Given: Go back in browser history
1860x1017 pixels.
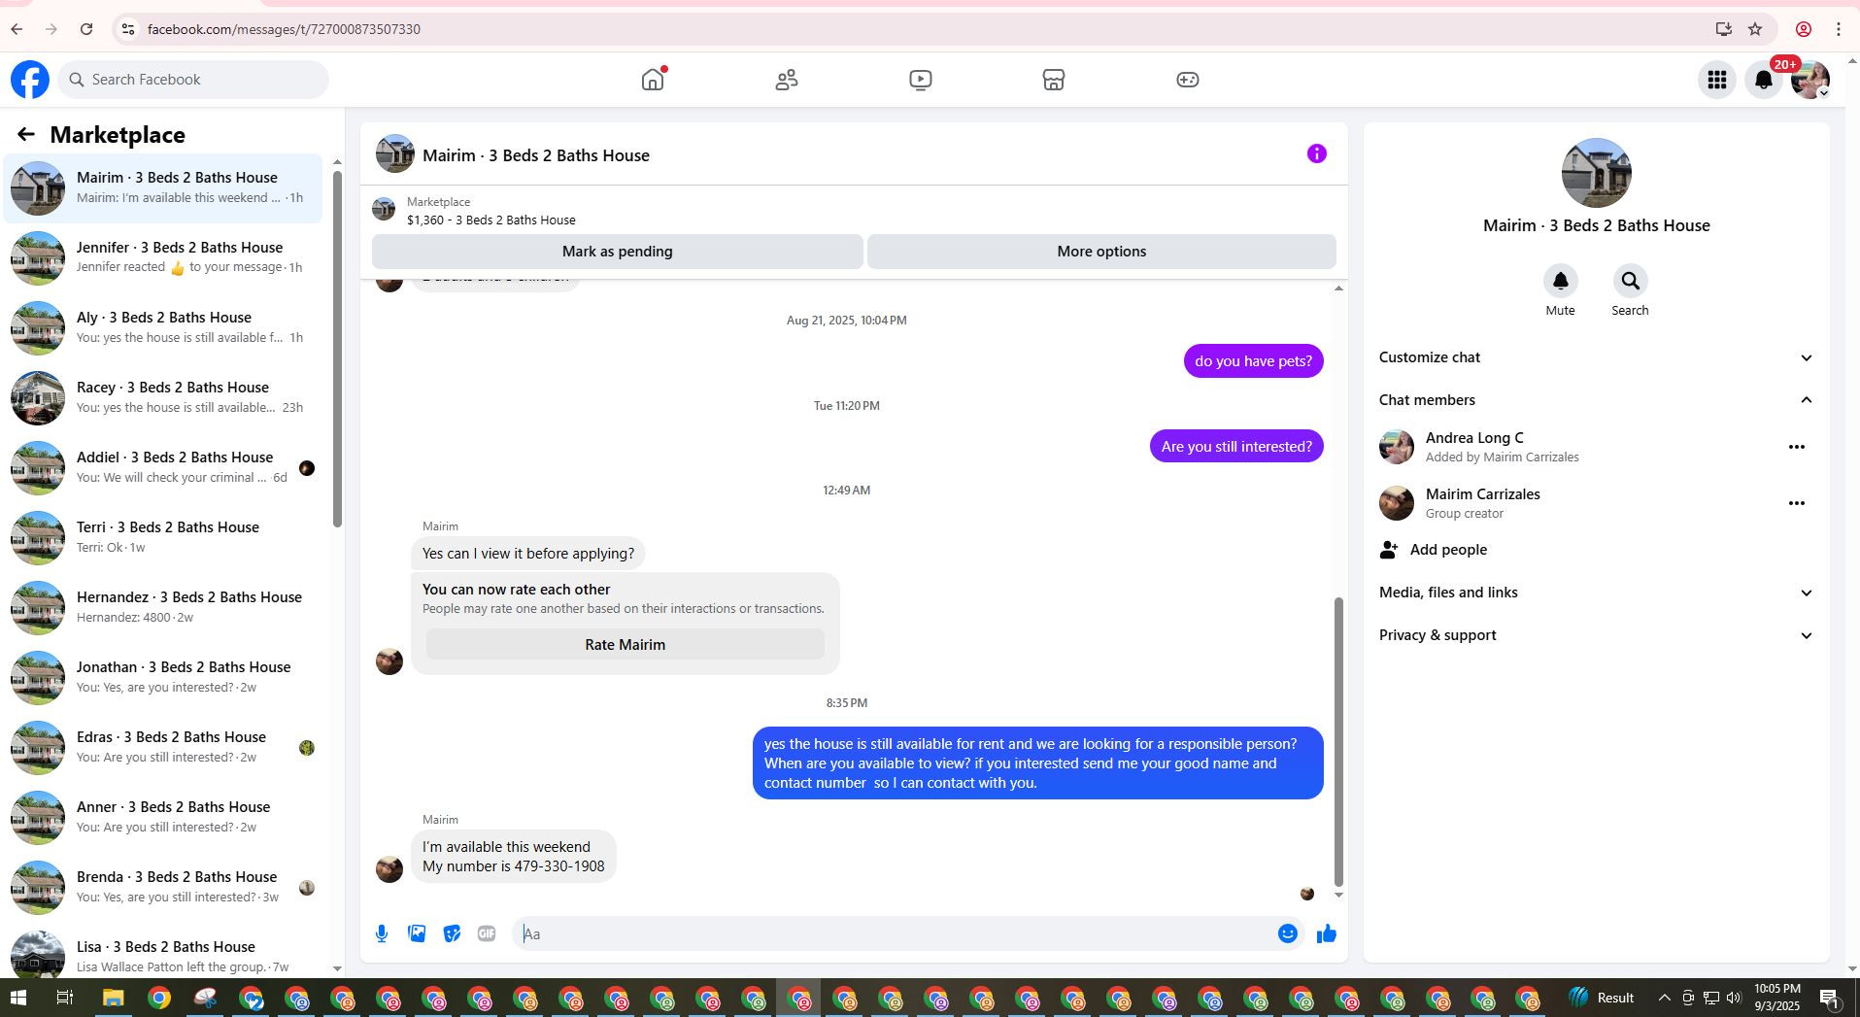Looking at the screenshot, I should point(17,29).
